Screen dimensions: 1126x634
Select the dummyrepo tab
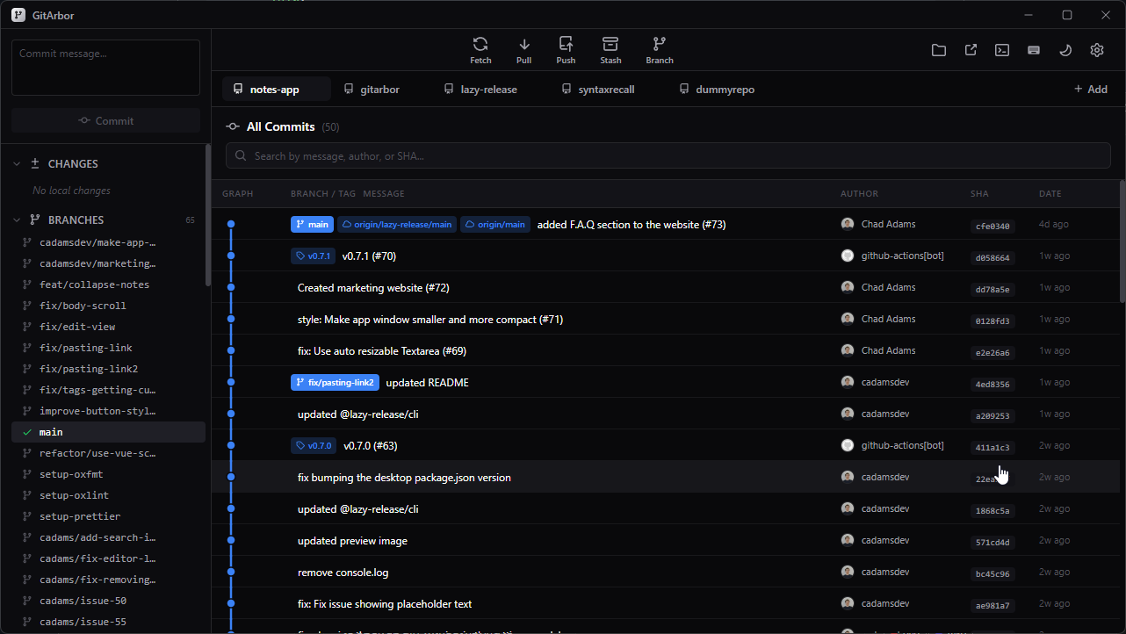point(717,90)
